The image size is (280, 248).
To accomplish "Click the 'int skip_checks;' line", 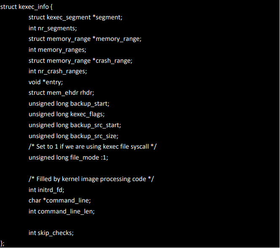I will point(51,233).
